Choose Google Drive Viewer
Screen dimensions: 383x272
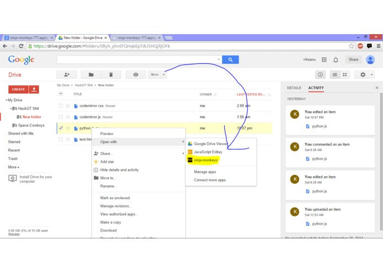tap(221, 144)
